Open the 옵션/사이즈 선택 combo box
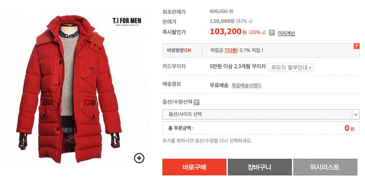 (261, 115)
